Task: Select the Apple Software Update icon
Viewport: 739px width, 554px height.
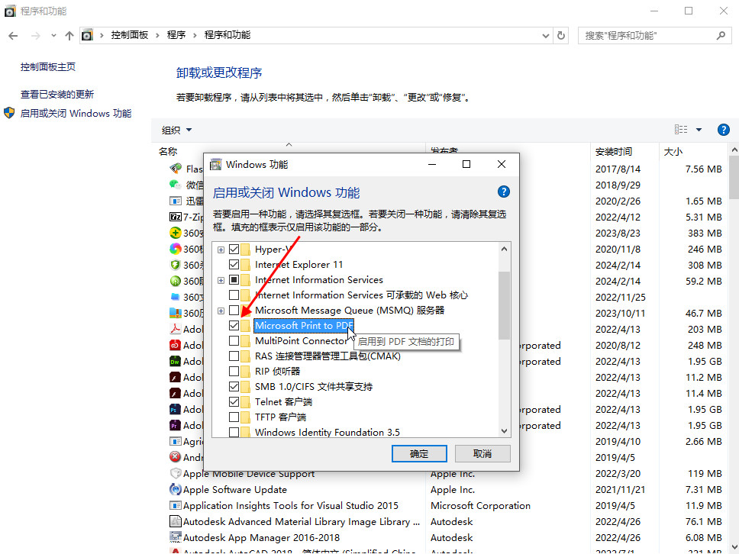Action: coord(176,489)
